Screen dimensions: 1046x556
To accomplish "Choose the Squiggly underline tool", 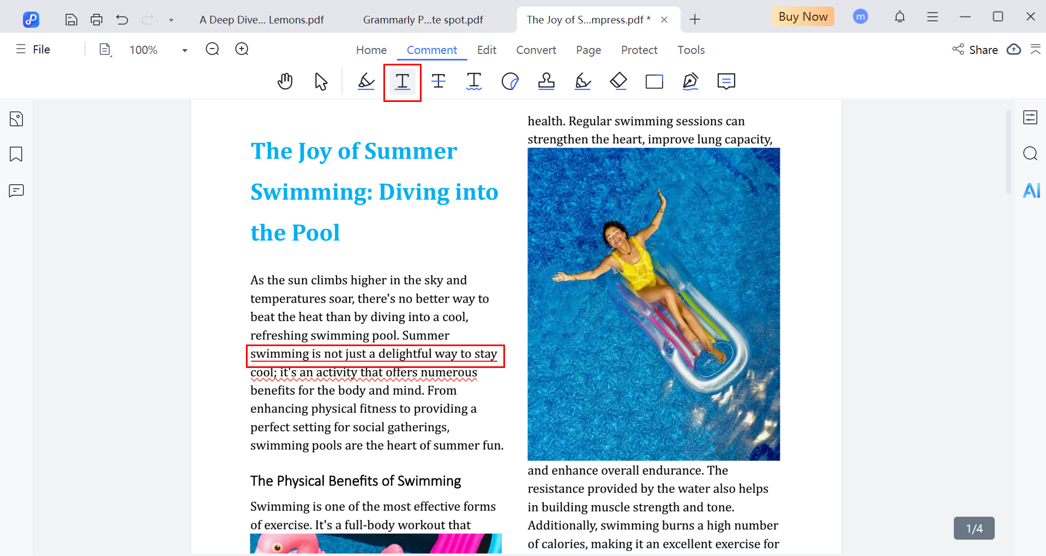I will pyautogui.click(x=474, y=81).
